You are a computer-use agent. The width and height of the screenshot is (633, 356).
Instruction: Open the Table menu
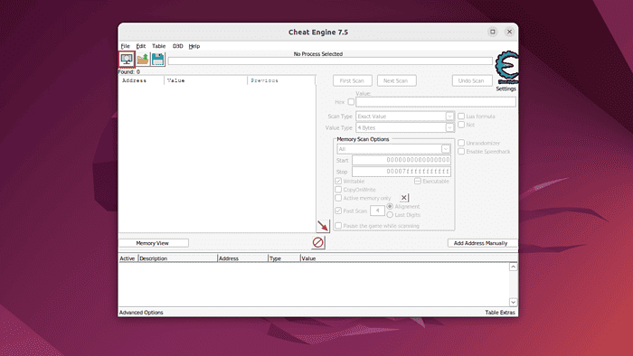click(x=158, y=46)
